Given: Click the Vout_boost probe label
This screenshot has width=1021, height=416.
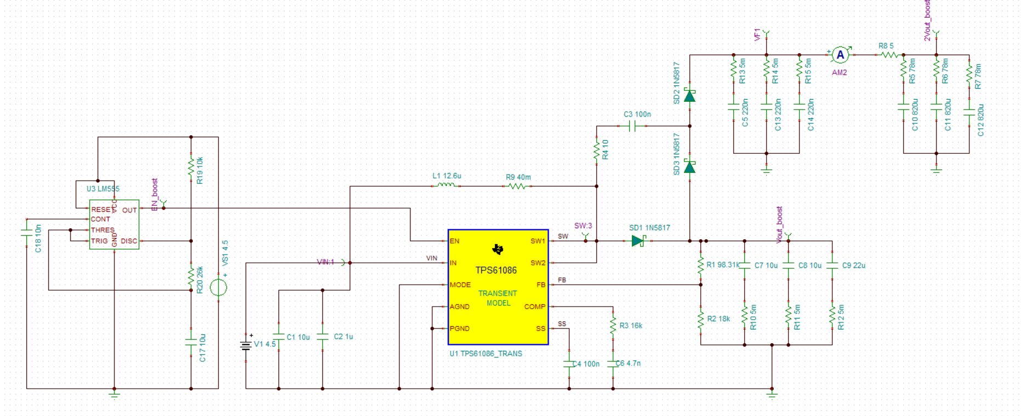Looking at the screenshot, I should coord(779,224).
